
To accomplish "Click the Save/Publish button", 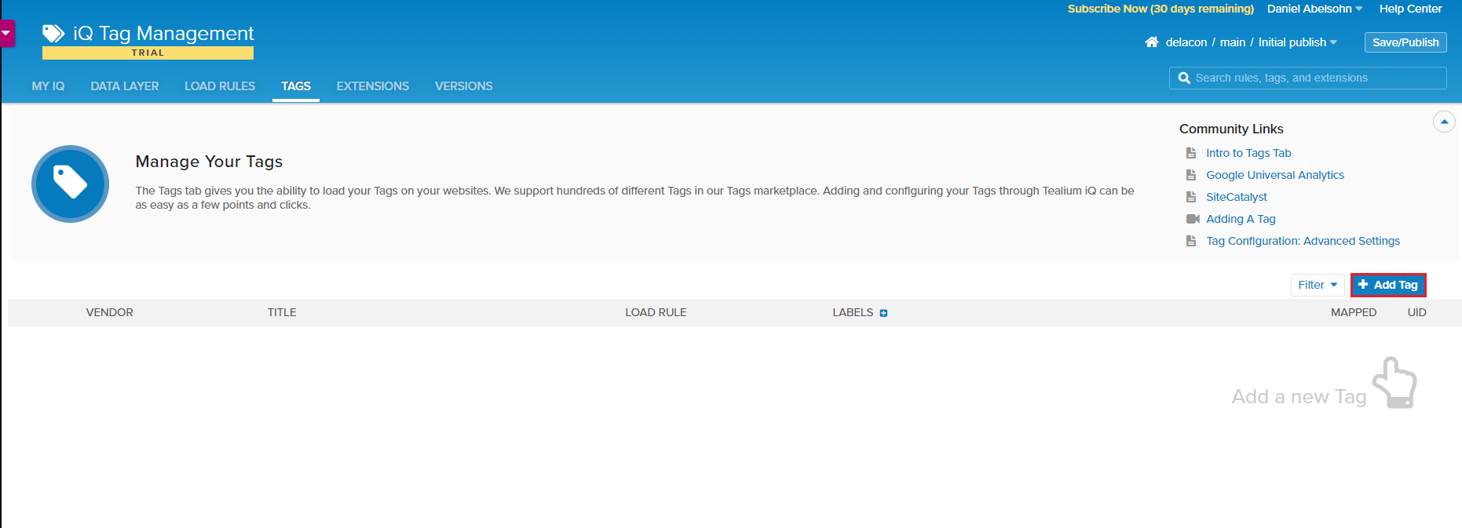I will pyautogui.click(x=1405, y=42).
